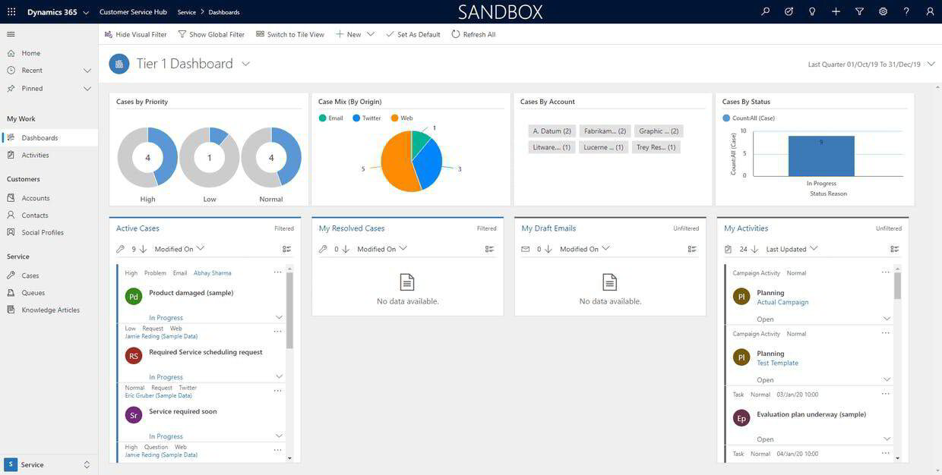Open the Actual Campaign link in My Activities
This screenshot has height=475, width=942.
(x=782, y=302)
